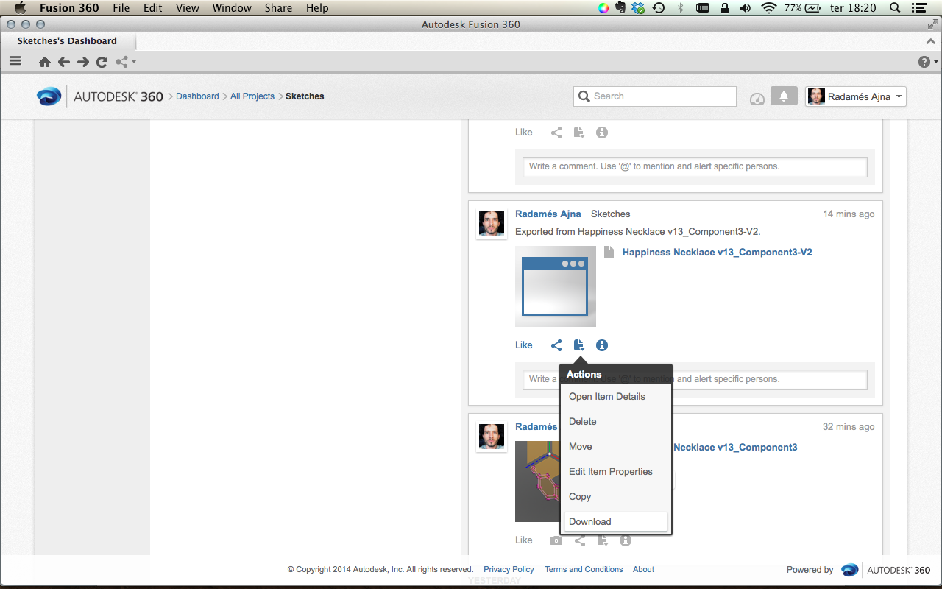Open the 3D necklace sketch thumbnail

[537, 482]
